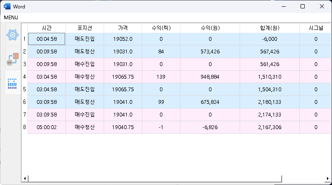Click the 시간 column header
The height and width of the screenshot is (185, 332).
pyautogui.click(x=47, y=28)
